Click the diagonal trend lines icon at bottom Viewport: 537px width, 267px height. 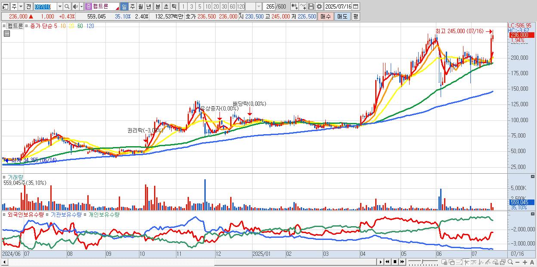coord(488,262)
